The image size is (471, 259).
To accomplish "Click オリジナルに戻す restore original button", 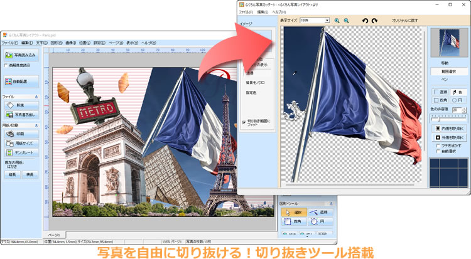I will coord(404,21).
